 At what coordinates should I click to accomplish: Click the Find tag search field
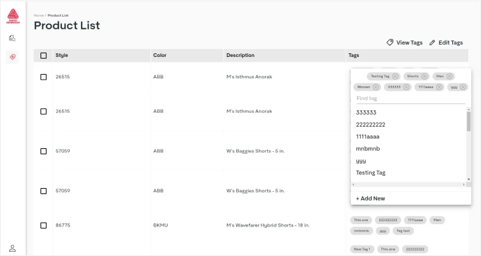(410, 99)
